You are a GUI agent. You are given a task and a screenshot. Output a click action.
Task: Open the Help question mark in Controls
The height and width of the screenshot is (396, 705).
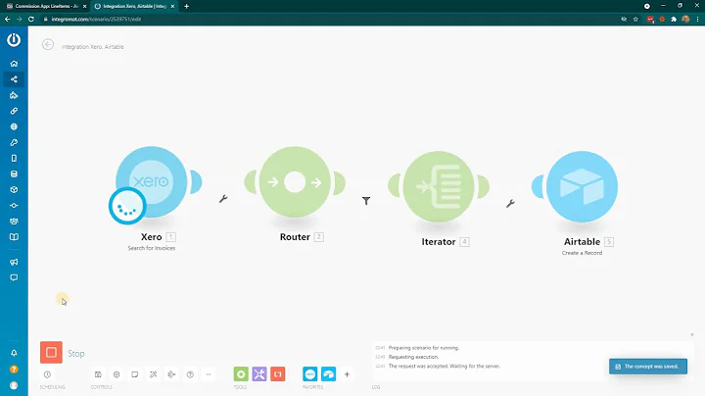[190, 374]
